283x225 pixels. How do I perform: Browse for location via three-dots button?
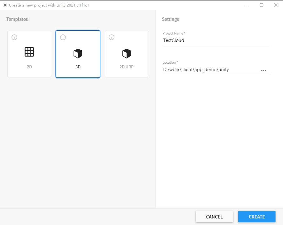click(264, 71)
